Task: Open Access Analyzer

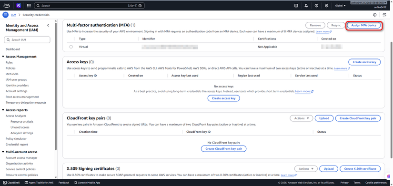Action: point(16,116)
